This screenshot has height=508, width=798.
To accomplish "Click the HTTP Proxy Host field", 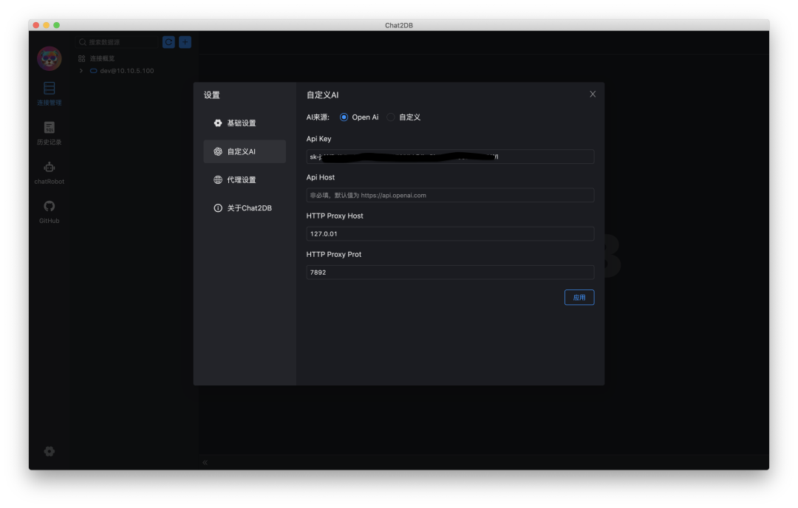I will pos(450,234).
